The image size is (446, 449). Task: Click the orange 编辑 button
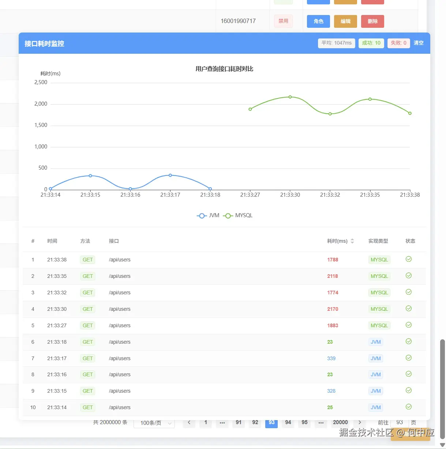click(345, 21)
